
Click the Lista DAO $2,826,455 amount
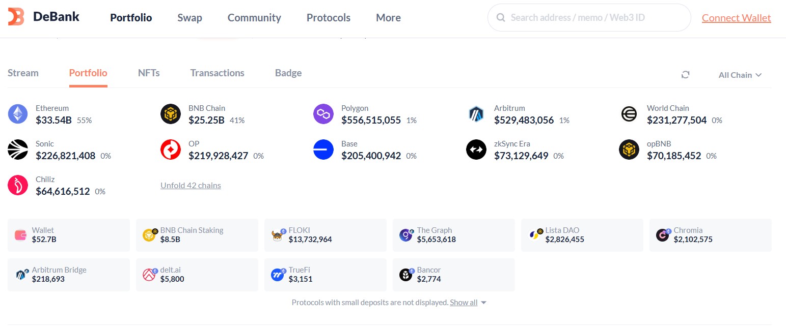tap(564, 239)
